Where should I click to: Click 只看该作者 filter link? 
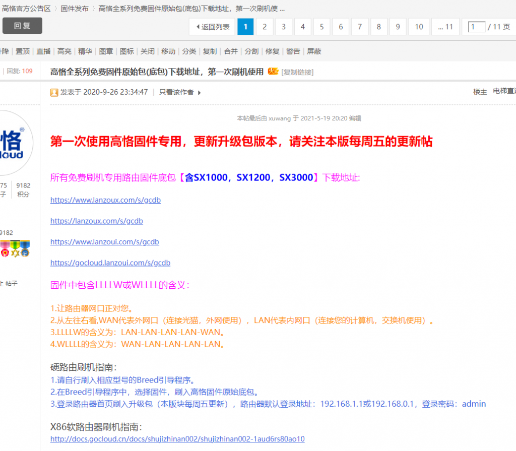point(176,92)
